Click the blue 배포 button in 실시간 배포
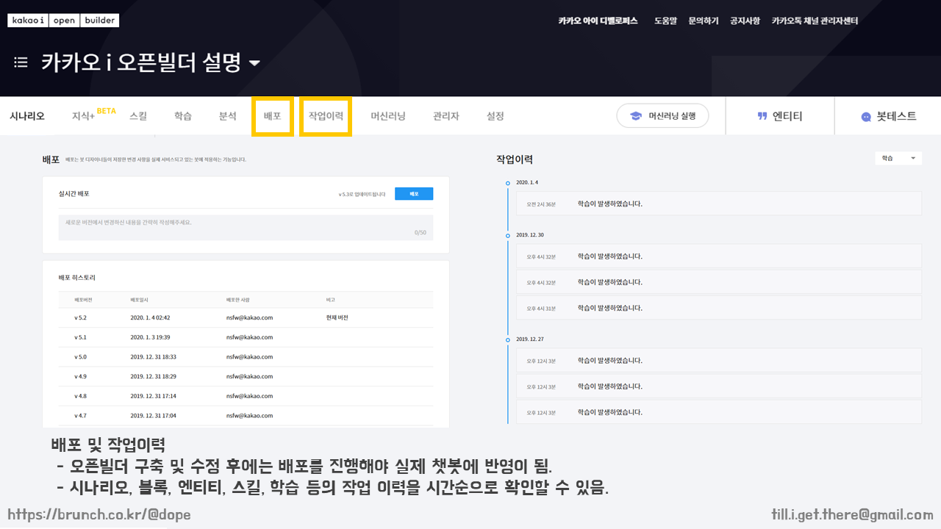Screen dimensions: 941x529 (x=414, y=194)
